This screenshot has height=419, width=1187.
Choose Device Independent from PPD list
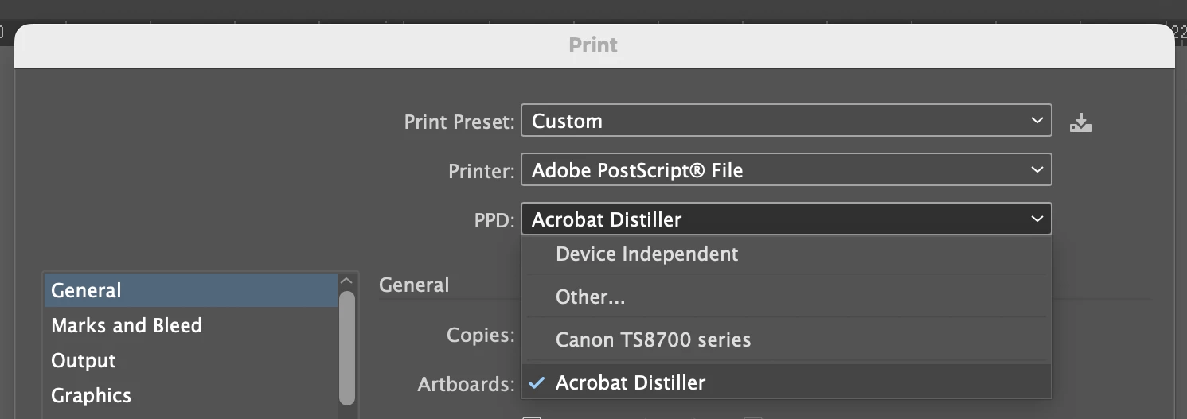[787, 254]
